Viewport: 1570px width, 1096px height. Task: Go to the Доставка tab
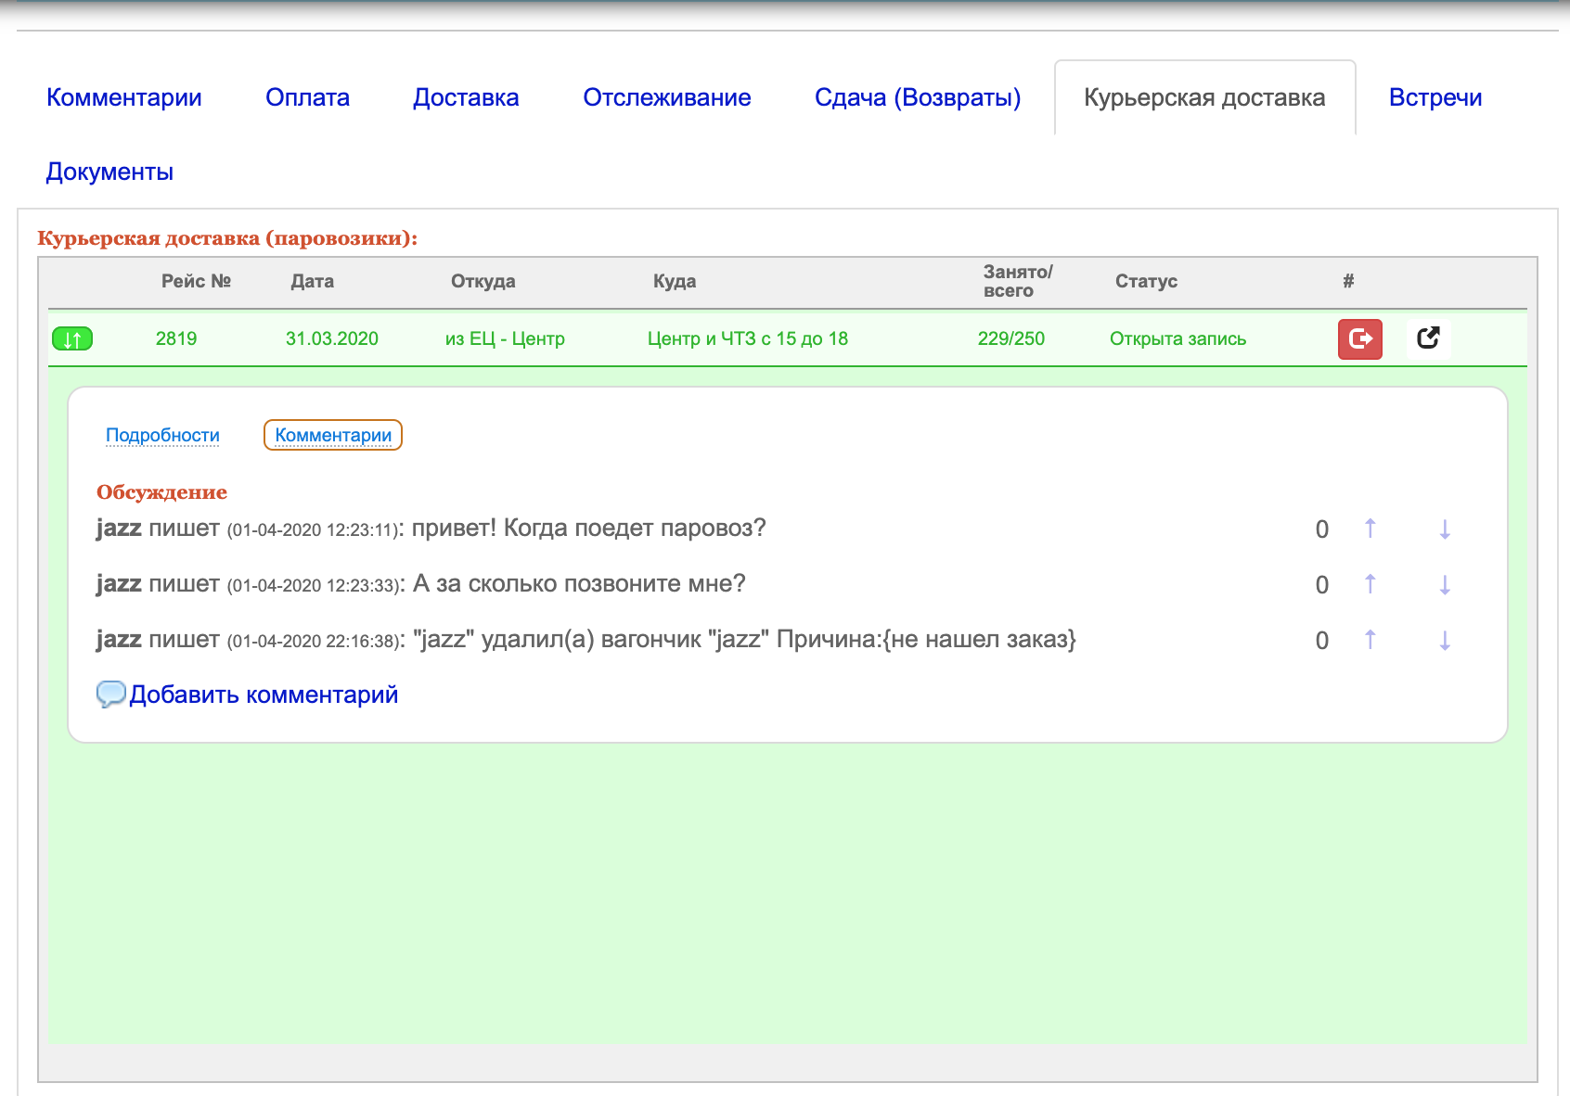tap(466, 97)
